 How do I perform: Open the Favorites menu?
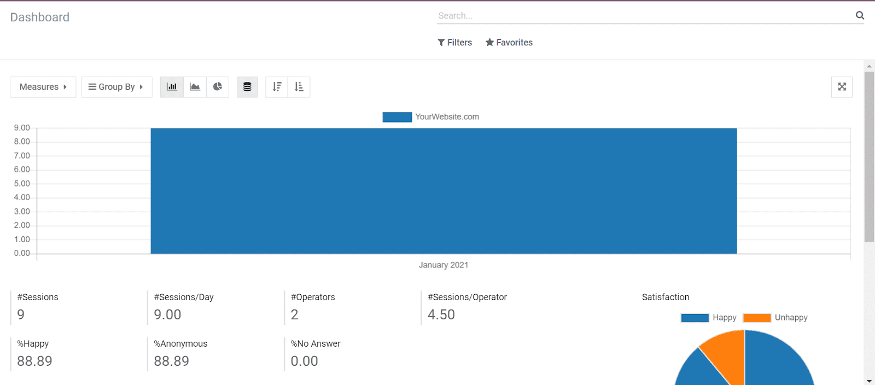pos(509,43)
